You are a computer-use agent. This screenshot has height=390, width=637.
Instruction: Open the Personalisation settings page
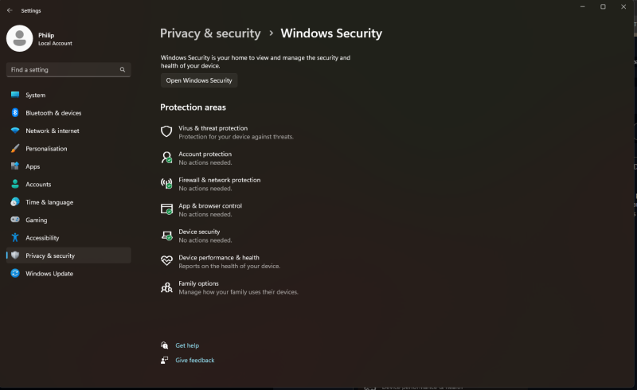click(x=46, y=149)
